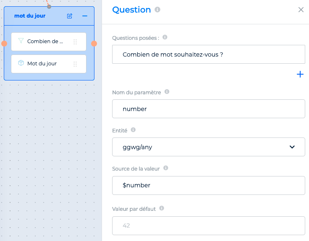Open the Entité dropdown showing ggwg/any
The image size is (309, 241).
[x=209, y=147]
